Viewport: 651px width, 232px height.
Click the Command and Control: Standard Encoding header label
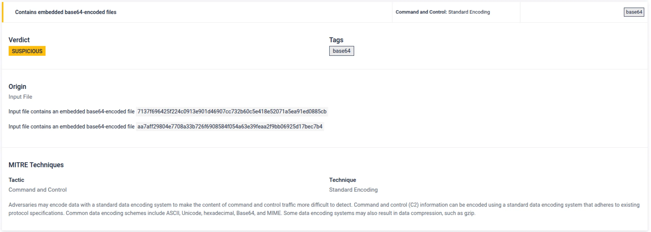(443, 12)
